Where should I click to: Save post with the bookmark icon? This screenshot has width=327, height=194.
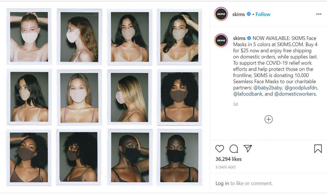click(318, 149)
